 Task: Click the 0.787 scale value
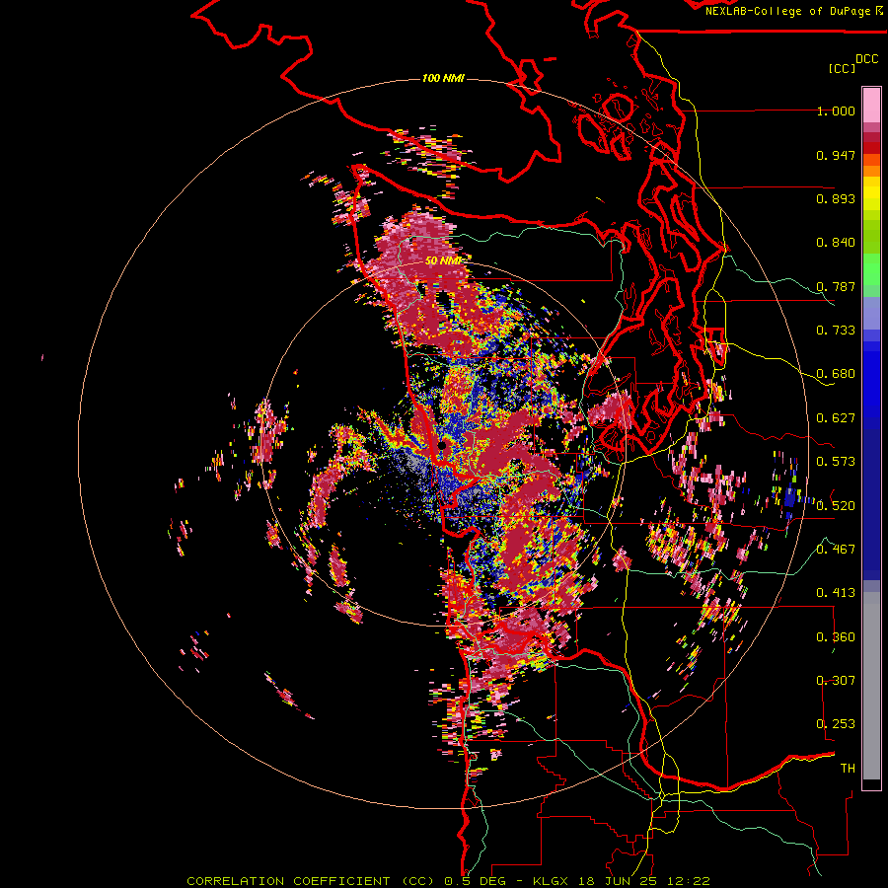tap(836, 286)
